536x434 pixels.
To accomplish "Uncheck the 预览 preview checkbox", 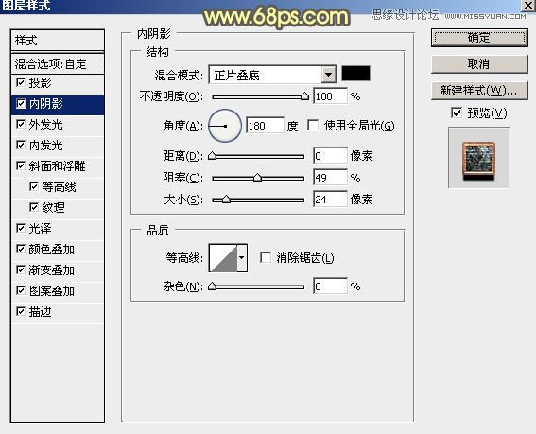I will [x=457, y=113].
